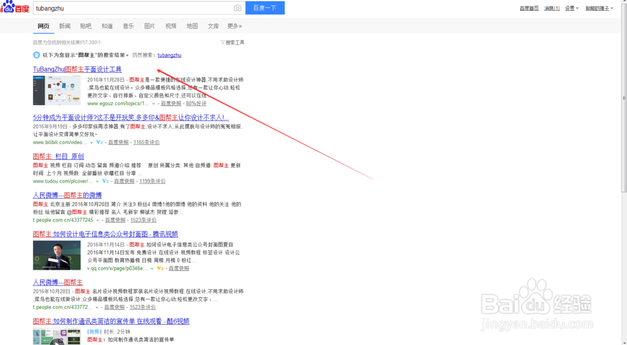
Task: Click V2 verification icon on bilibili result
Action: tap(100, 142)
